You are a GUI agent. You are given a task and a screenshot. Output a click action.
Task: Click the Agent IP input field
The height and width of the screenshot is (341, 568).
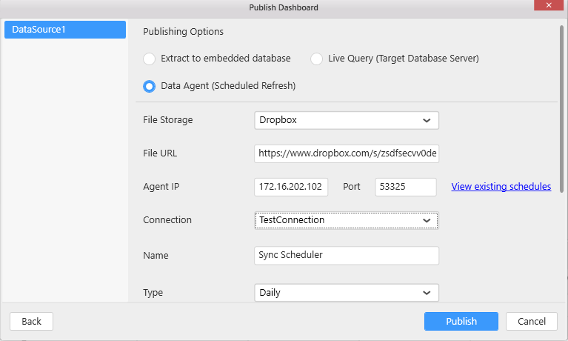tap(291, 187)
